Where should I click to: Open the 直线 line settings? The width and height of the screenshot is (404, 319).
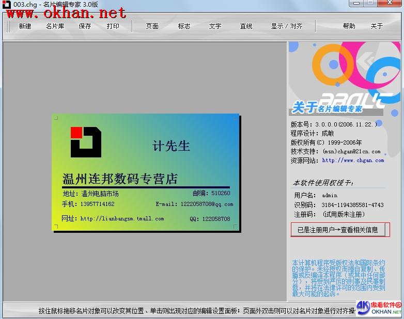tap(246, 26)
